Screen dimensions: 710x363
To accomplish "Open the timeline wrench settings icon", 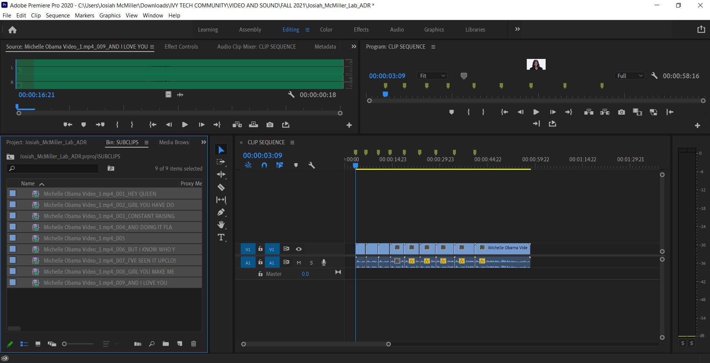I will [311, 165].
